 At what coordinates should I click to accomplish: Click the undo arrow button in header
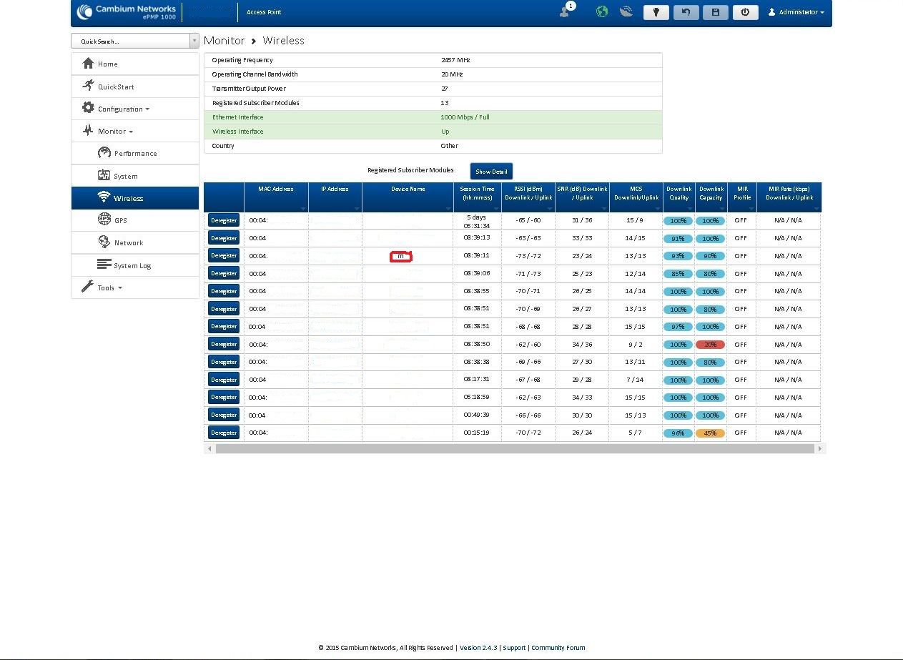click(x=686, y=12)
